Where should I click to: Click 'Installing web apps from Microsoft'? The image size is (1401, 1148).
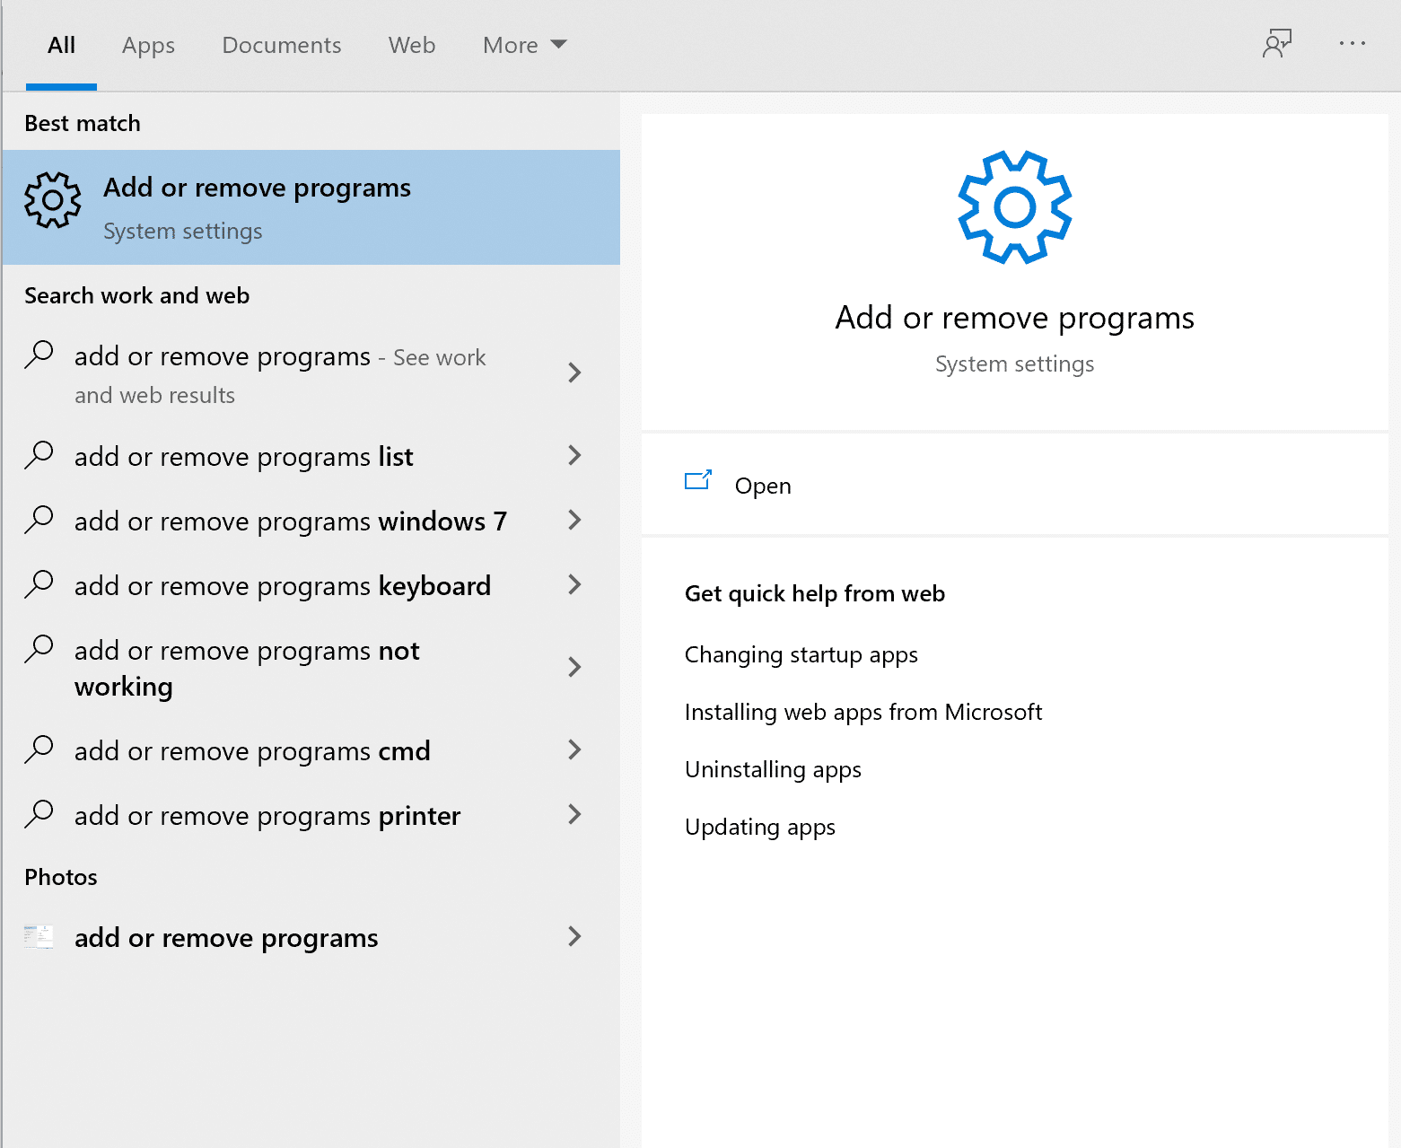pos(863,712)
